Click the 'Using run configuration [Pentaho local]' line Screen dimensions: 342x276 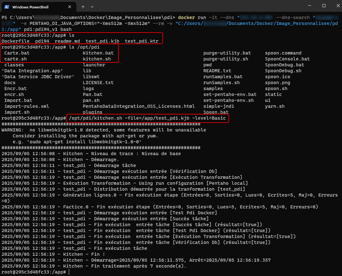[125, 183]
